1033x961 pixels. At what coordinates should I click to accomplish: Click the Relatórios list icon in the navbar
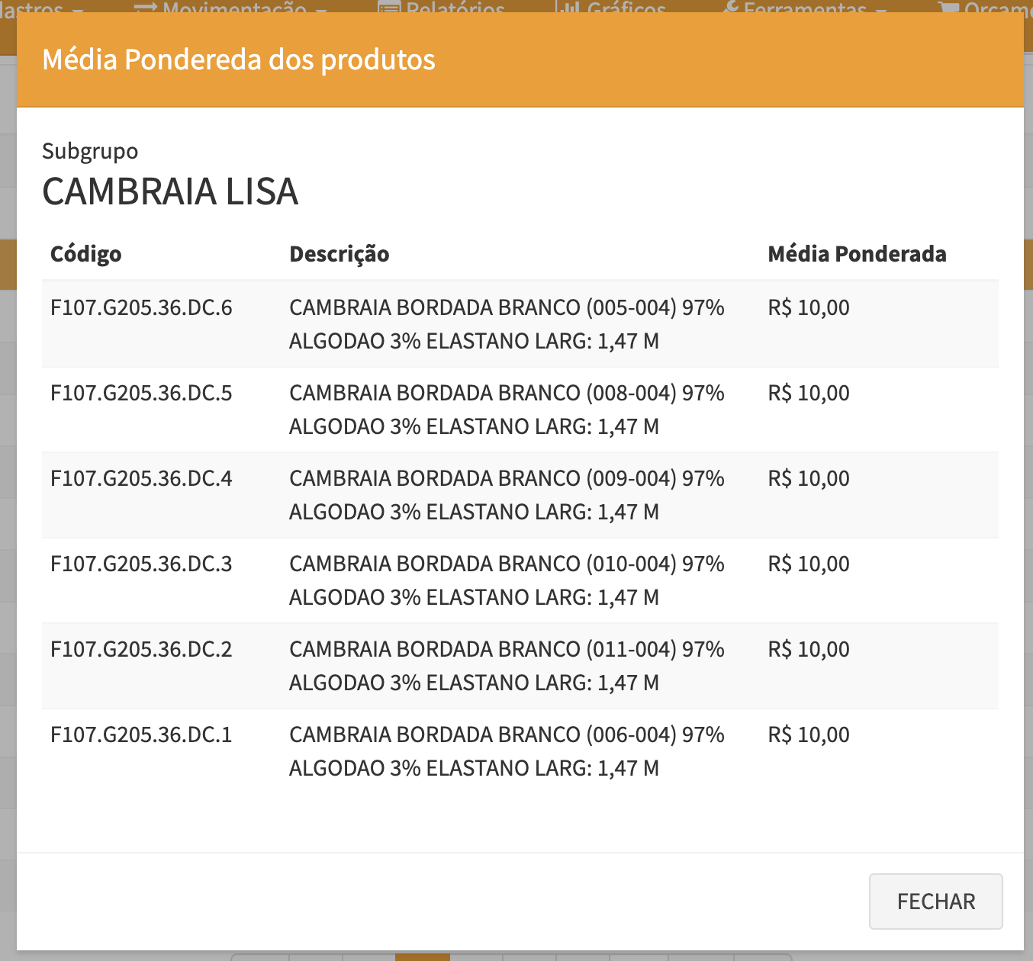point(389,8)
